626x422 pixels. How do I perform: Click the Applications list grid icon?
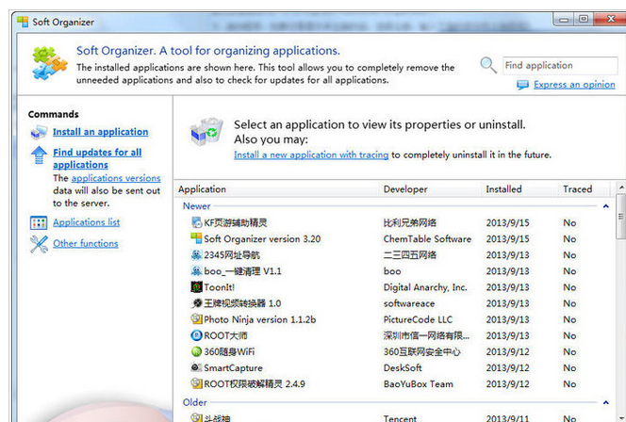39,222
